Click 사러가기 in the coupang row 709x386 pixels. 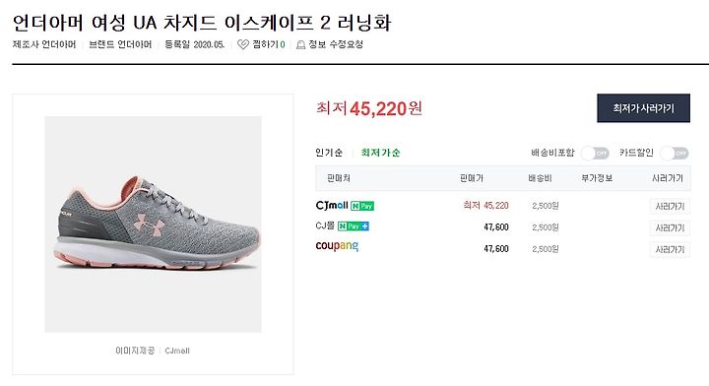coord(670,249)
